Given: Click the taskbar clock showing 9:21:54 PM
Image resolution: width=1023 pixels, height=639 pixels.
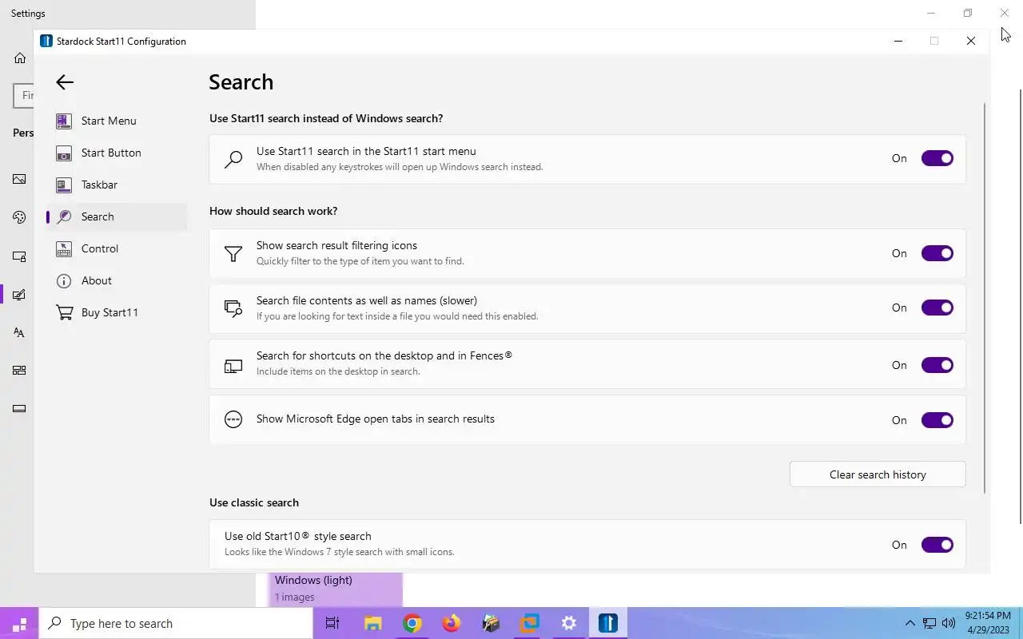Looking at the screenshot, I should pos(989,623).
